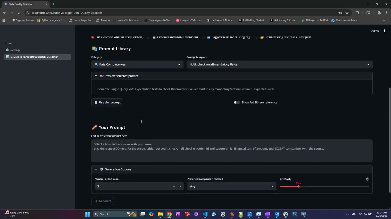
Task: Decrease number of test cases with minus
Action: tap(174, 186)
